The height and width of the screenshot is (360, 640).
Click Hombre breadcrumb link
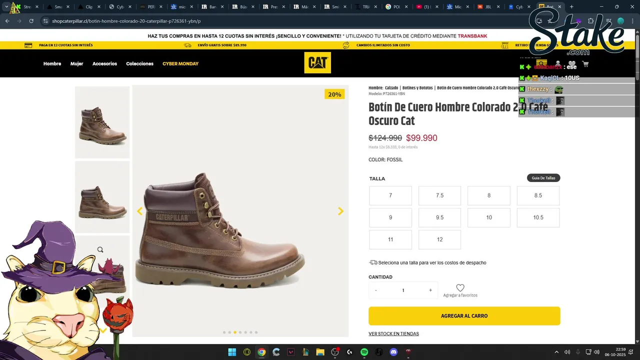[x=375, y=88]
